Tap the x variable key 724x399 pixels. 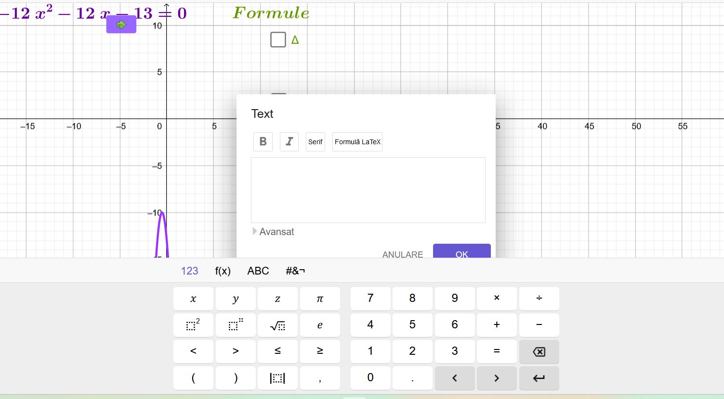click(193, 299)
